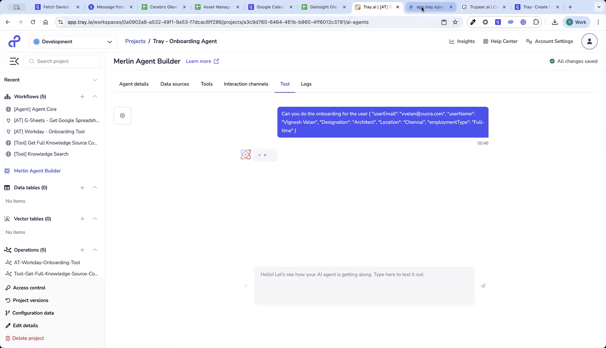Collapse the Workflows section chevron

(95, 97)
